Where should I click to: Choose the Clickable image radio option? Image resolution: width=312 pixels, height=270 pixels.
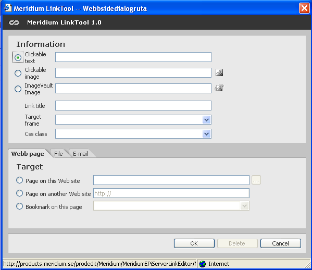click(18, 73)
